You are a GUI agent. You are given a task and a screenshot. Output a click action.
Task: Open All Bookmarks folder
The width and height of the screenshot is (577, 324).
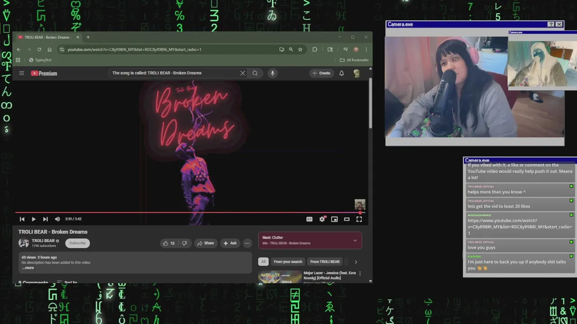click(x=354, y=60)
